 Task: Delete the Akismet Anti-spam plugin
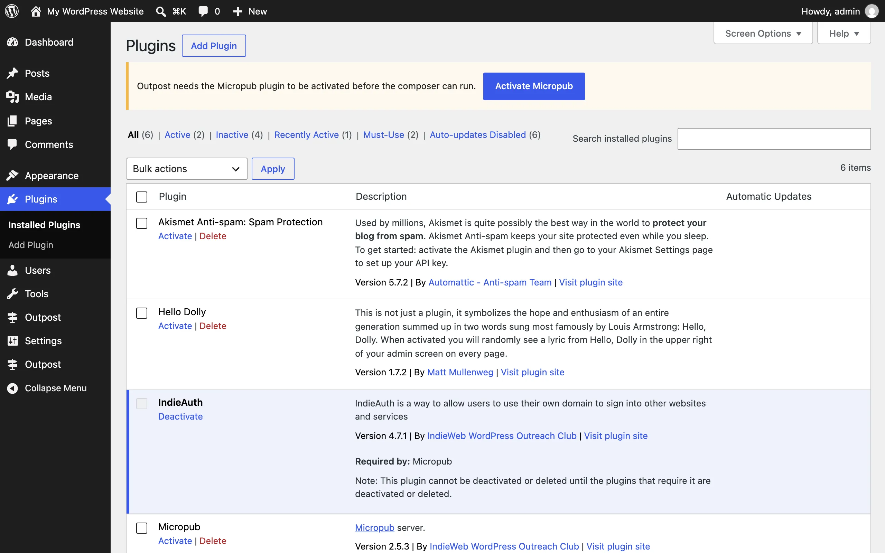tap(213, 236)
